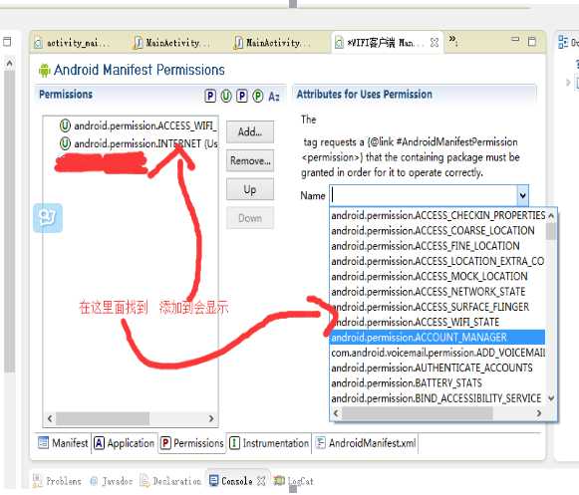Open the Application bottom tab
579x495 pixels.
pyautogui.click(x=124, y=443)
